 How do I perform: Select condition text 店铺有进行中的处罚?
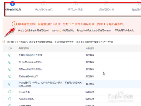pos(28,76)
